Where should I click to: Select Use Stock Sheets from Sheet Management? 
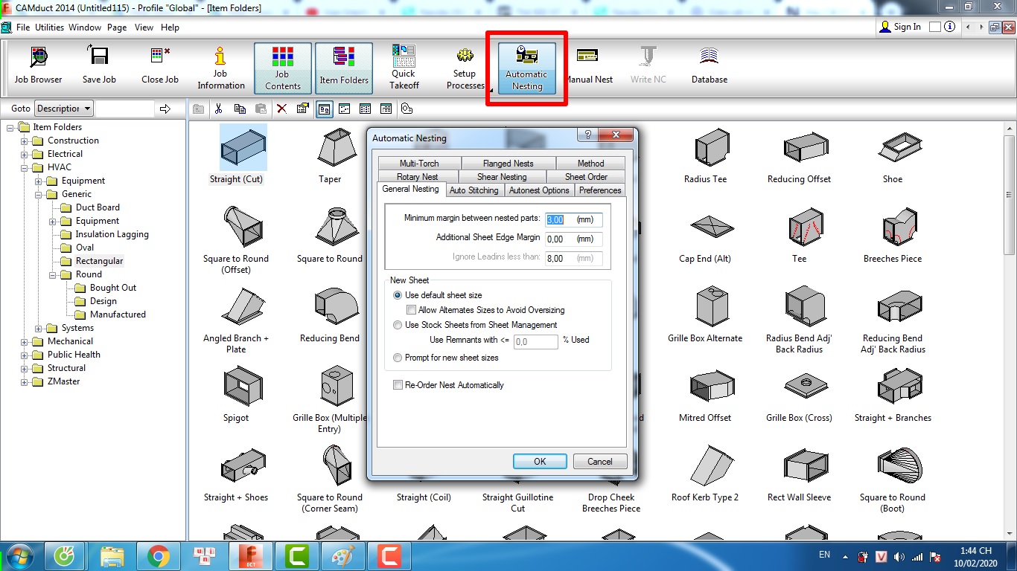click(x=398, y=325)
